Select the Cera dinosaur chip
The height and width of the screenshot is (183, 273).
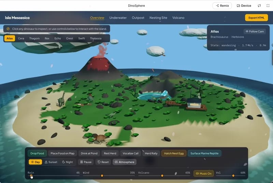[21, 38]
